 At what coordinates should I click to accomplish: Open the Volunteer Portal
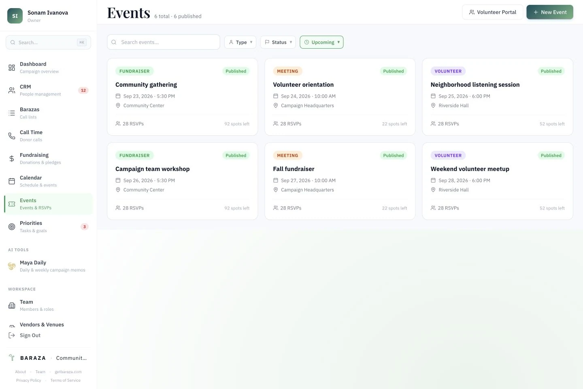click(x=493, y=12)
